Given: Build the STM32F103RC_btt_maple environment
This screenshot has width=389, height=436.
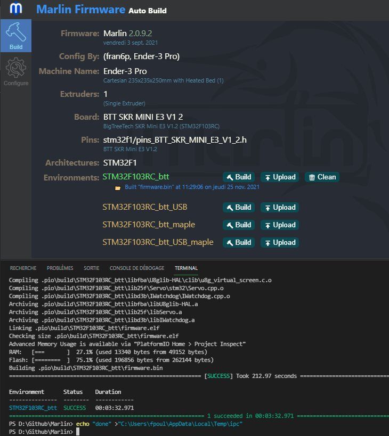Looking at the screenshot, I should pyautogui.click(x=239, y=225).
